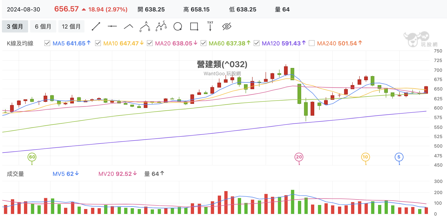Hide drawings with the crossed-eye icon
Viewport: 447px width, 218px height.
[227, 26]
